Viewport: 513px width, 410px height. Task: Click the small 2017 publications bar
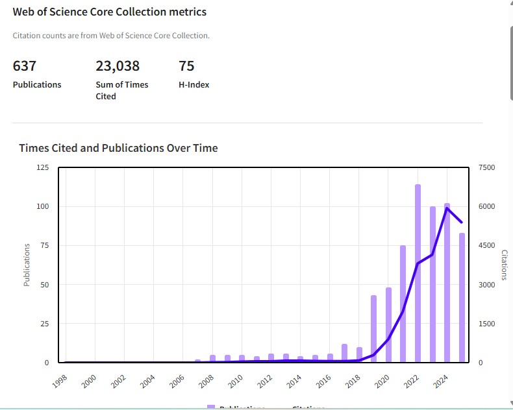(344, 353)
